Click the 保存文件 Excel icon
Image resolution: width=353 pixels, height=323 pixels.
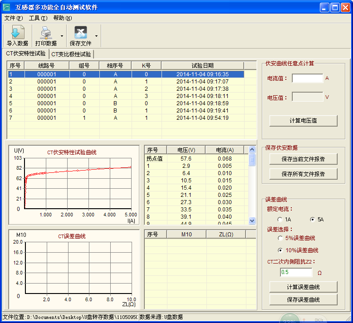tap(81, 32)
